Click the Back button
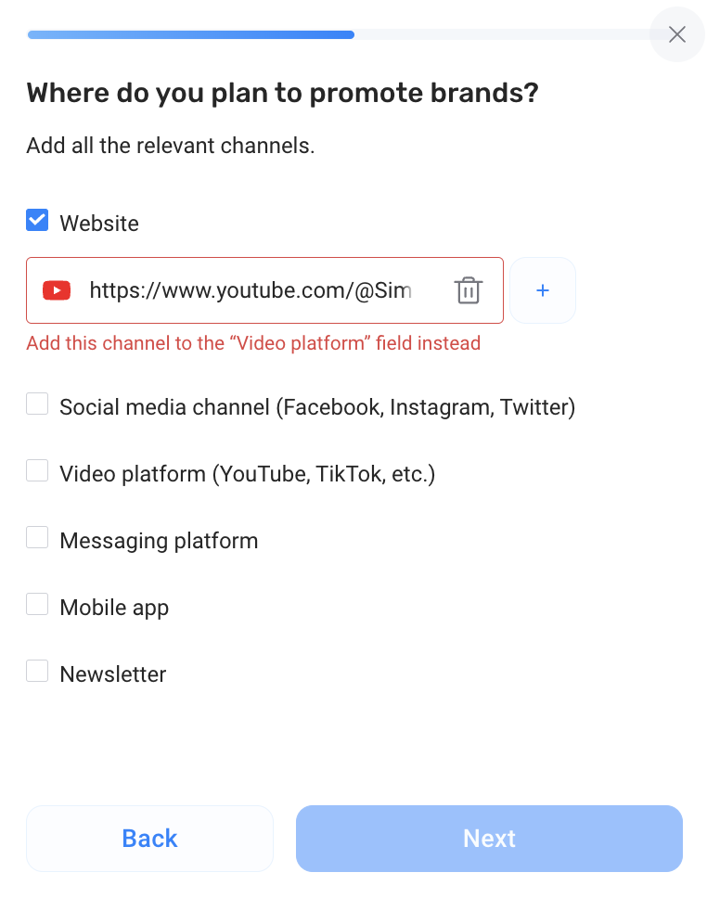Image resolution: width=707 pixels, height=898 pixels. coord(149,839)
